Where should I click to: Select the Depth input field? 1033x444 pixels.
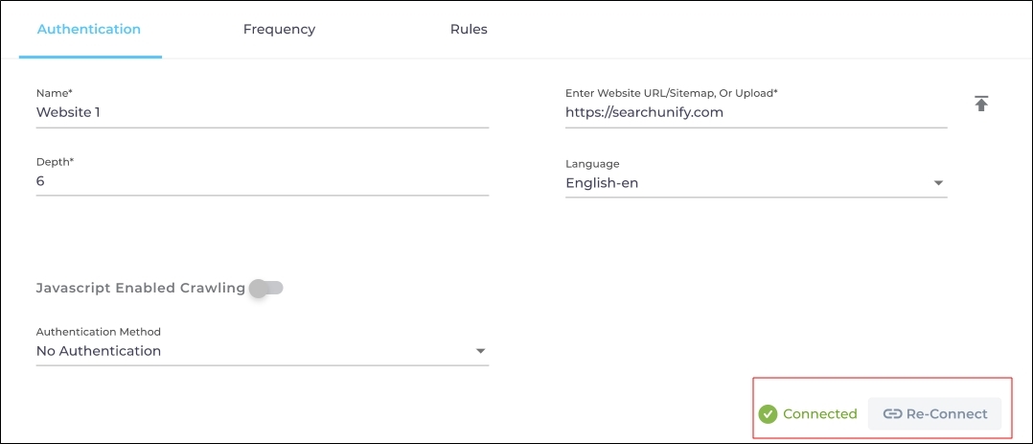click(x=262, y=180)
